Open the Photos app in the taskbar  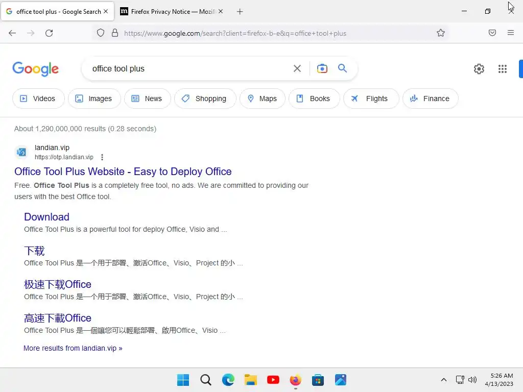341,380
